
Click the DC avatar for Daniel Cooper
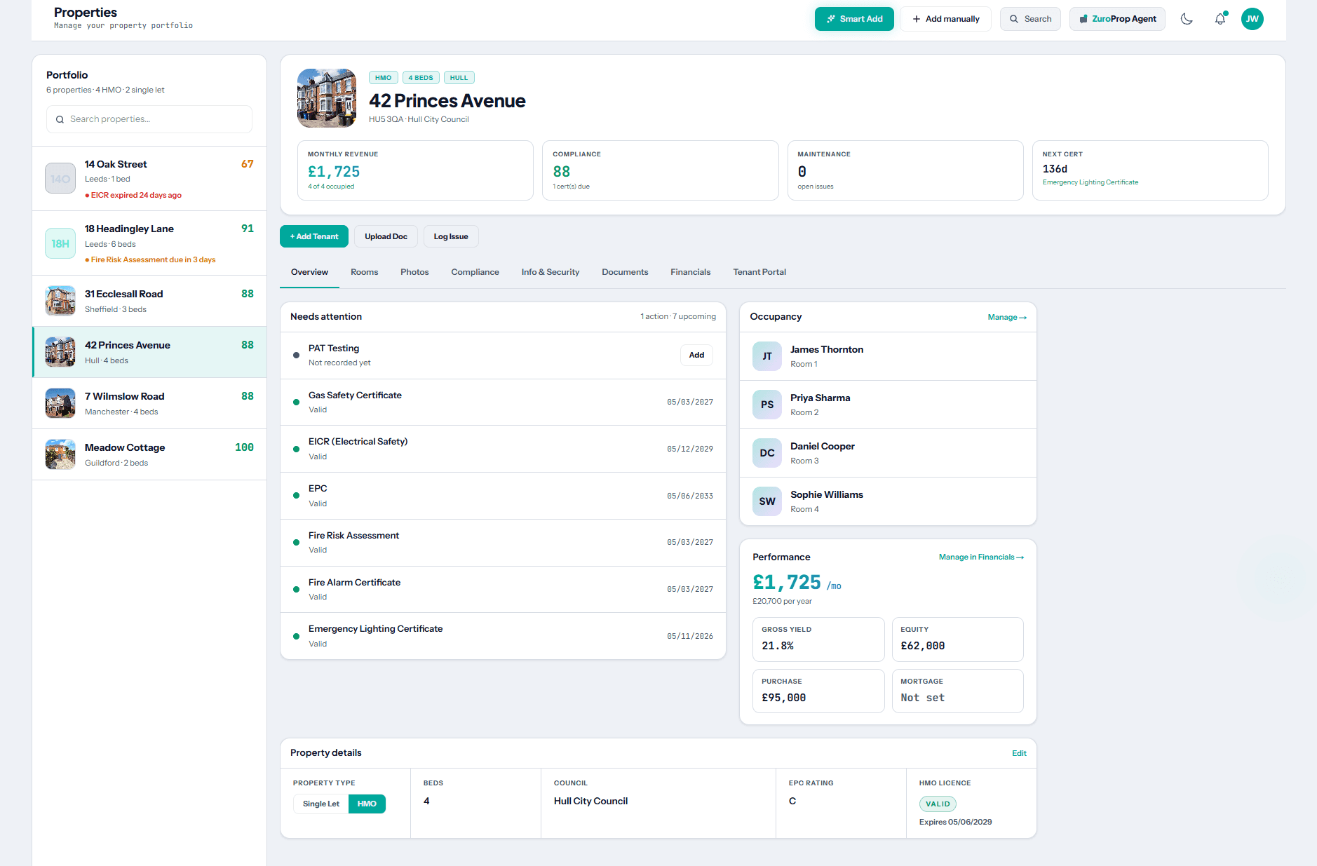(767, 453)
